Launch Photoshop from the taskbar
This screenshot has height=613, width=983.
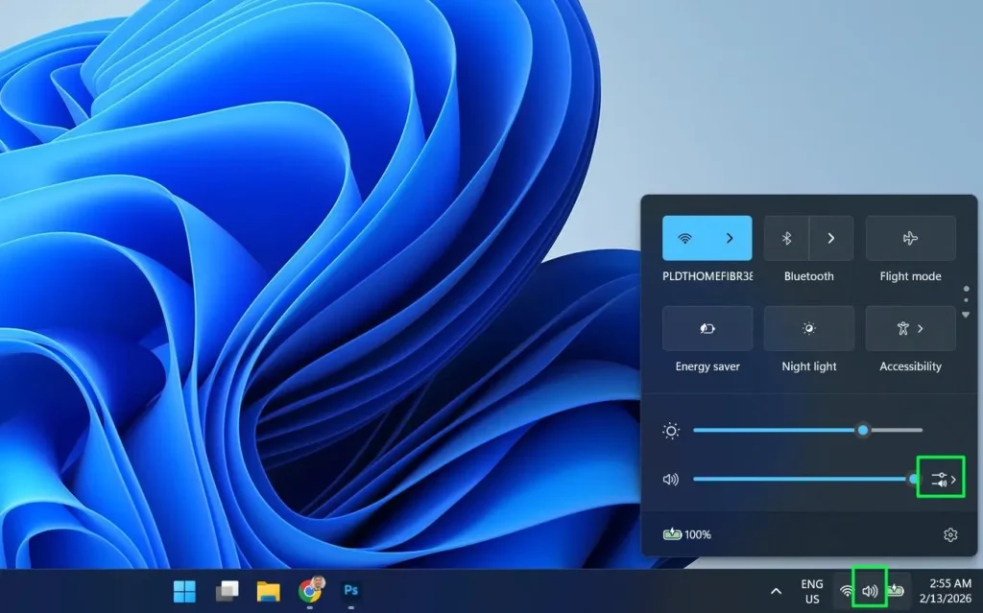[x=350, y=592]
